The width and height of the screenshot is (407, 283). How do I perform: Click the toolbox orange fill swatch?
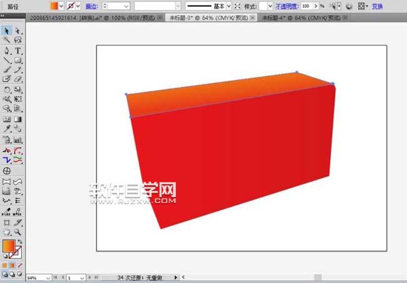(9, 246)
